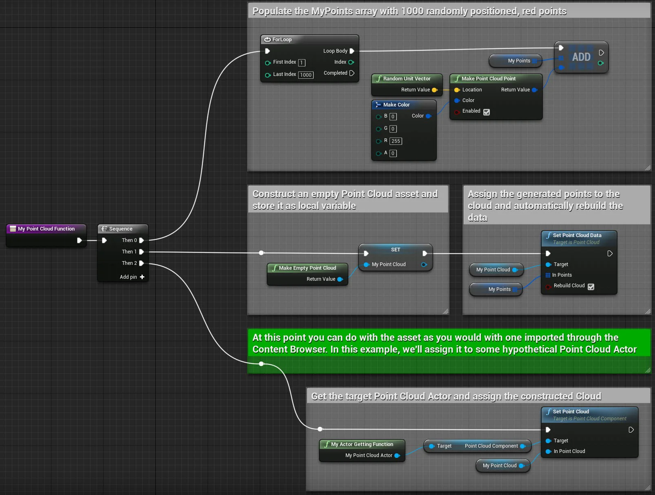
Task: Click Set Point Cloud Data execution output pin
Action: coord(610,253)
